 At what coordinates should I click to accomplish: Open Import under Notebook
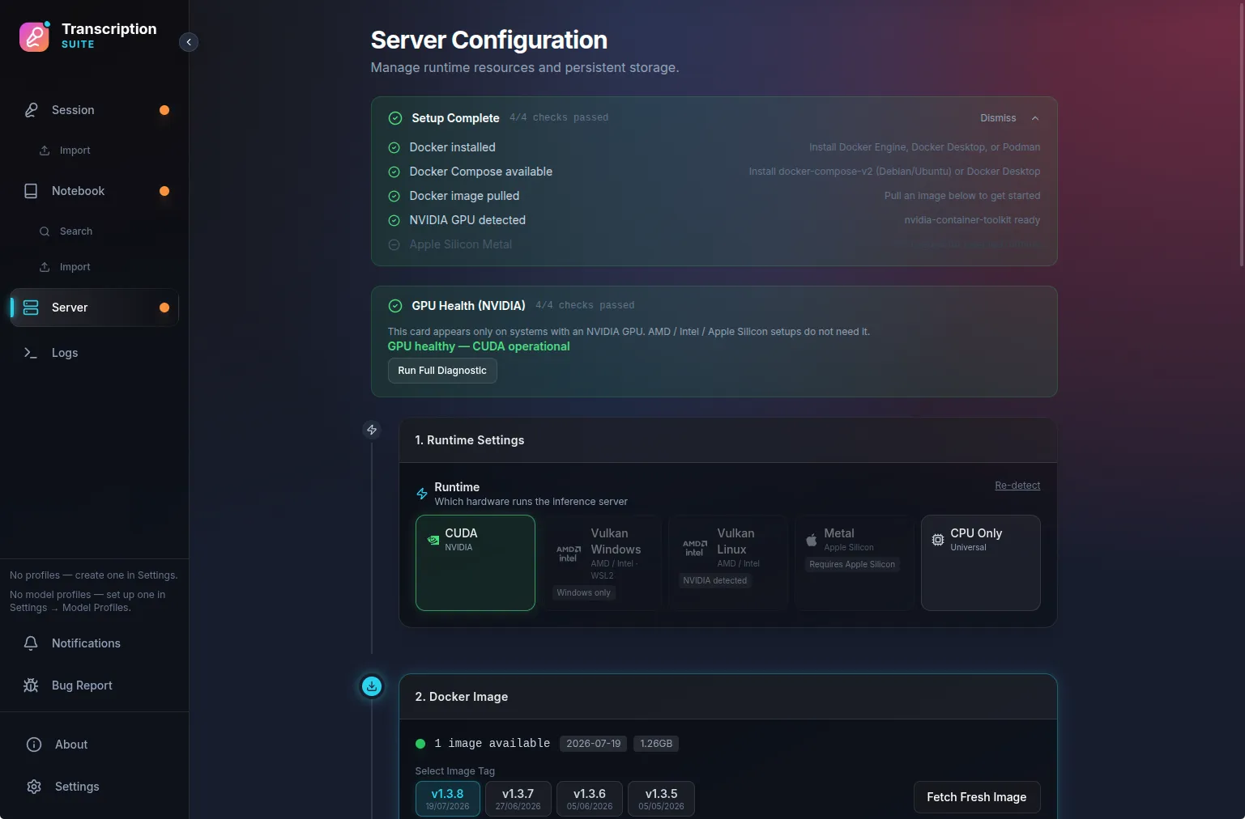pos(75,267)
